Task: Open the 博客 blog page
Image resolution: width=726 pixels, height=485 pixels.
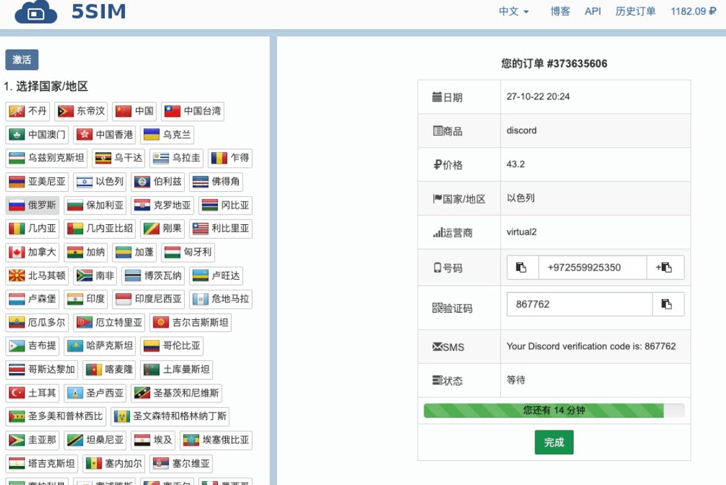Action: [x=560, y=11]
